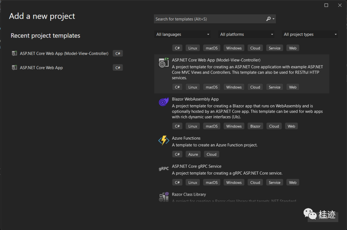This screenshot has height=230, width=347.
Task: Click Linux tag under gRPC Service
Action: pyautogui.click(x=193, y=182)
